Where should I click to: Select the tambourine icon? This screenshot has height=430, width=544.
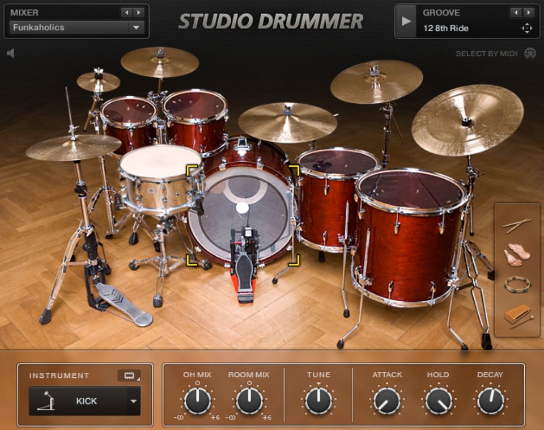(x=516, y=284)
